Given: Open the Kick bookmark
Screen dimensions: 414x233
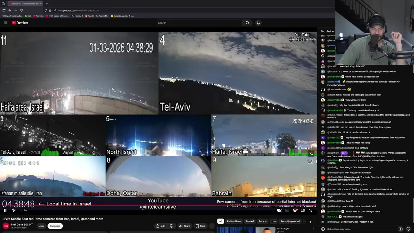Looking at the screenshot, I should tap(28, 16).
